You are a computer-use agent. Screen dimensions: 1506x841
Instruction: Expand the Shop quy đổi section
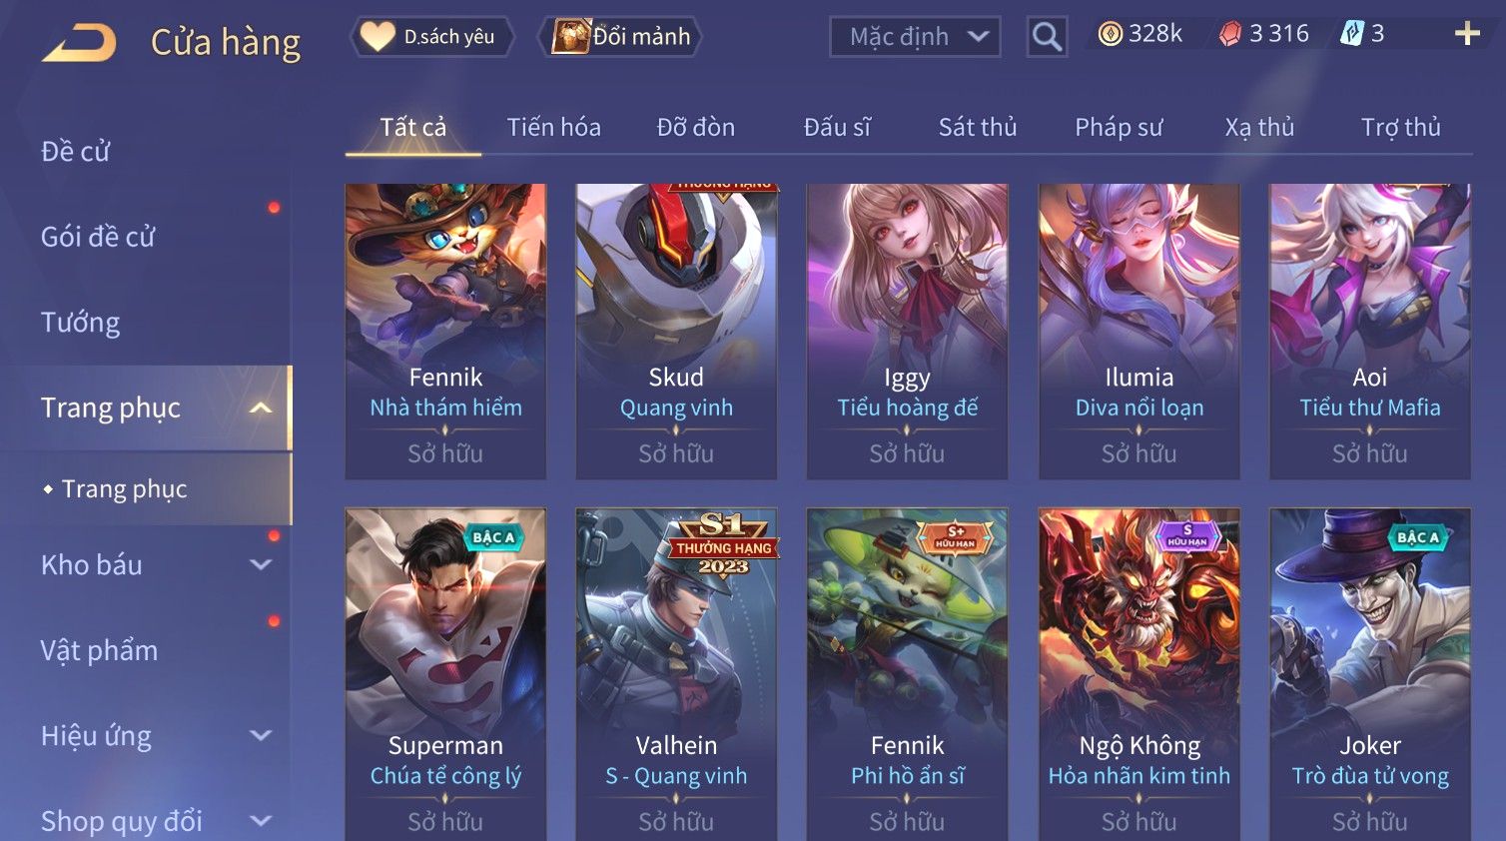point(261,821)
